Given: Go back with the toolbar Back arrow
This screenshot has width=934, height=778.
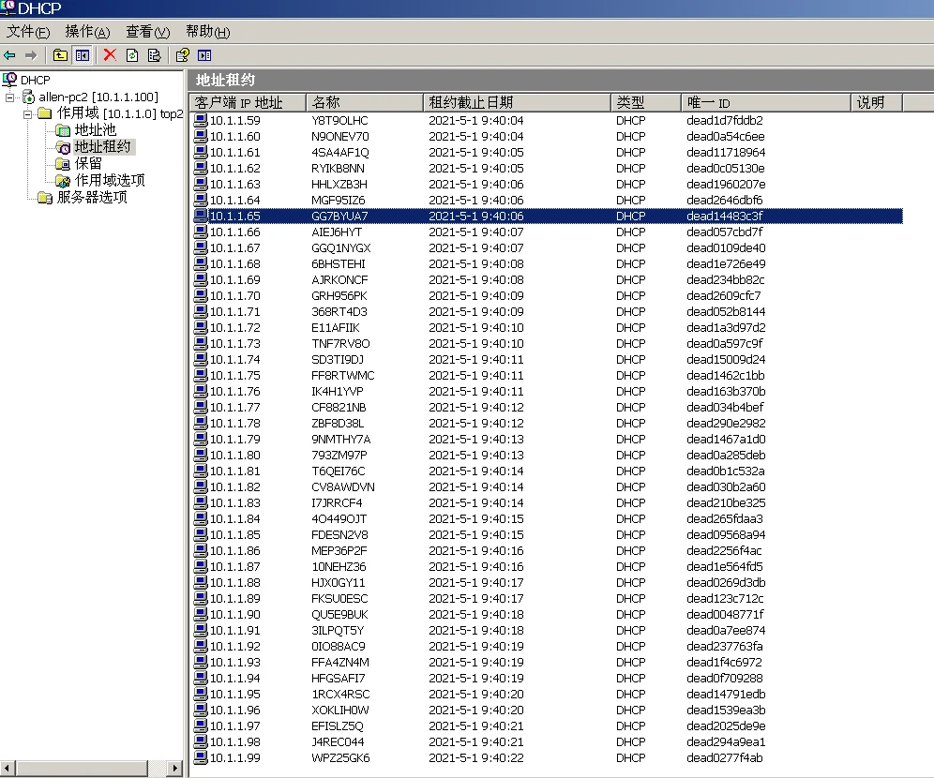Looking at the screenshot, I should (x=9, y=55).
